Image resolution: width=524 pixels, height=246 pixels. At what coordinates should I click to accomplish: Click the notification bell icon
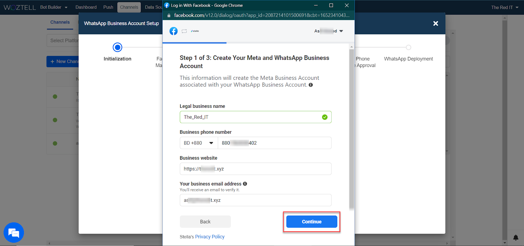point(516,237)
